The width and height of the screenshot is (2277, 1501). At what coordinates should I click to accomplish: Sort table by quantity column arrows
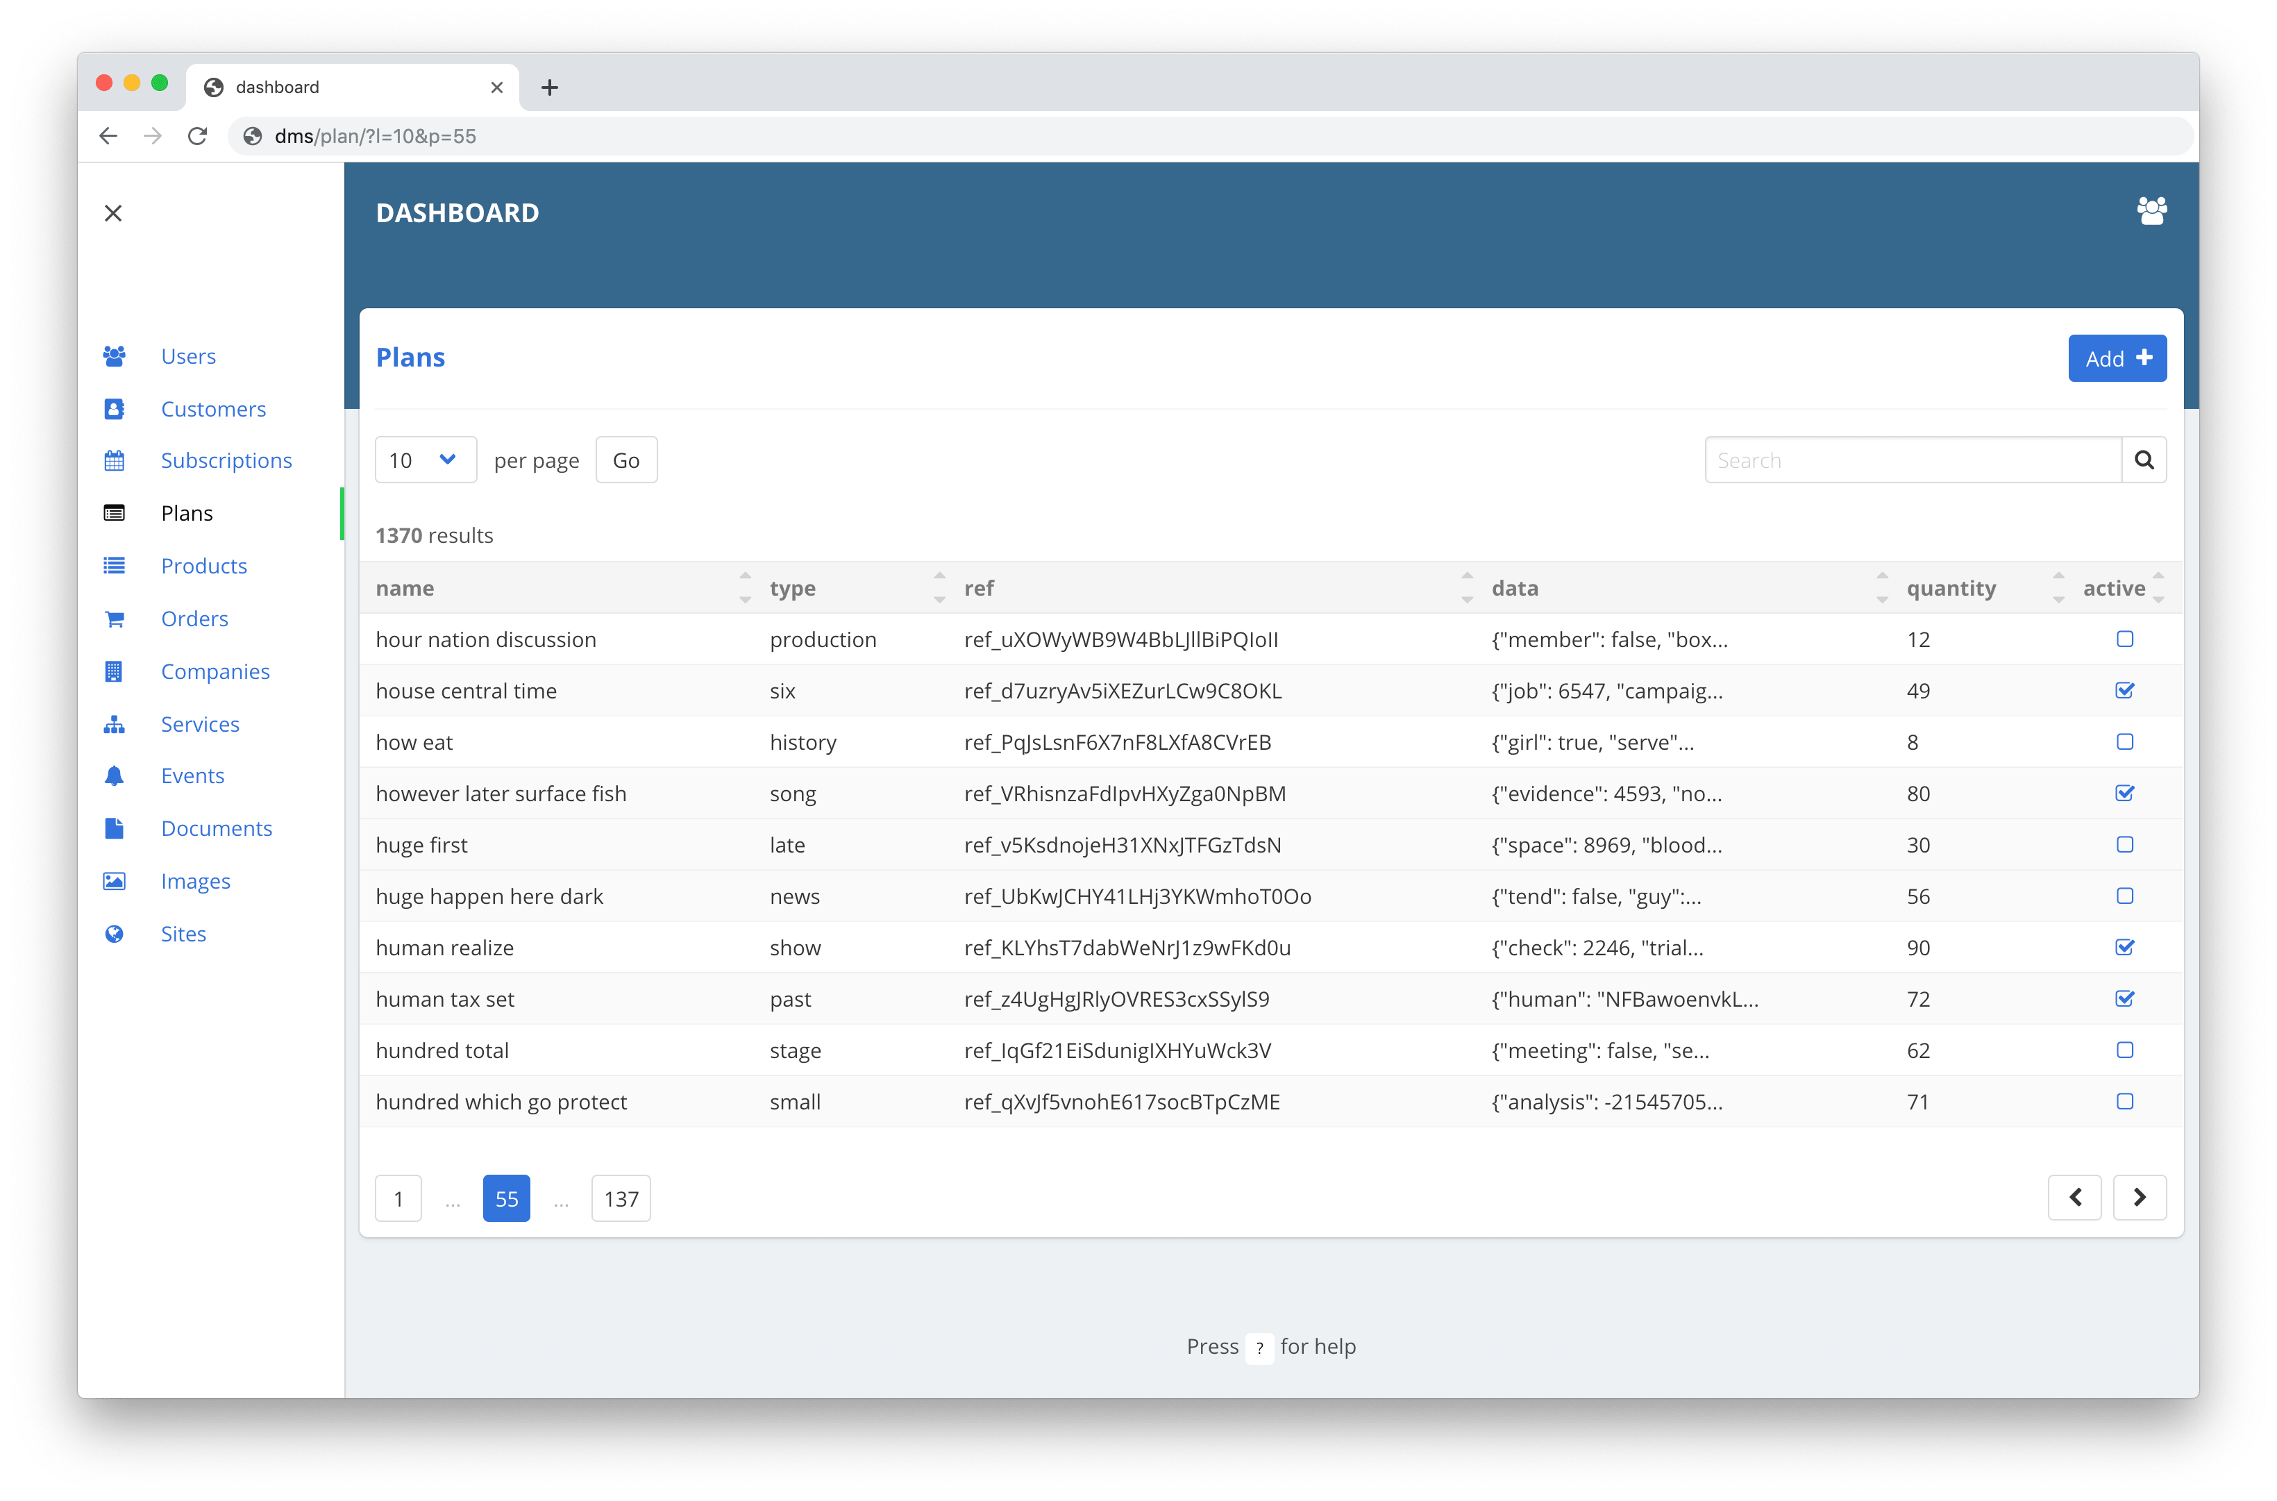click(x=2058, y=588)
